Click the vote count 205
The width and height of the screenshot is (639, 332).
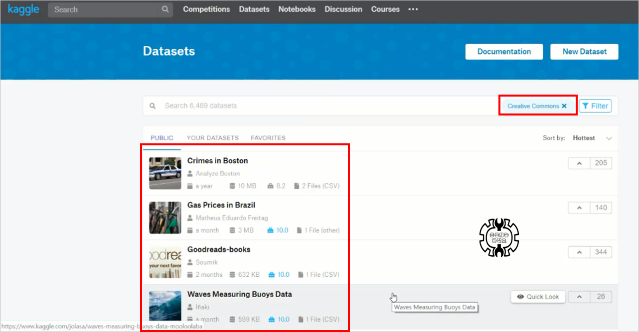pos(601,163)
